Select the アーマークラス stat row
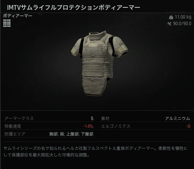Image resolution: width=194 pixels, height=169 pixels. 49,119
